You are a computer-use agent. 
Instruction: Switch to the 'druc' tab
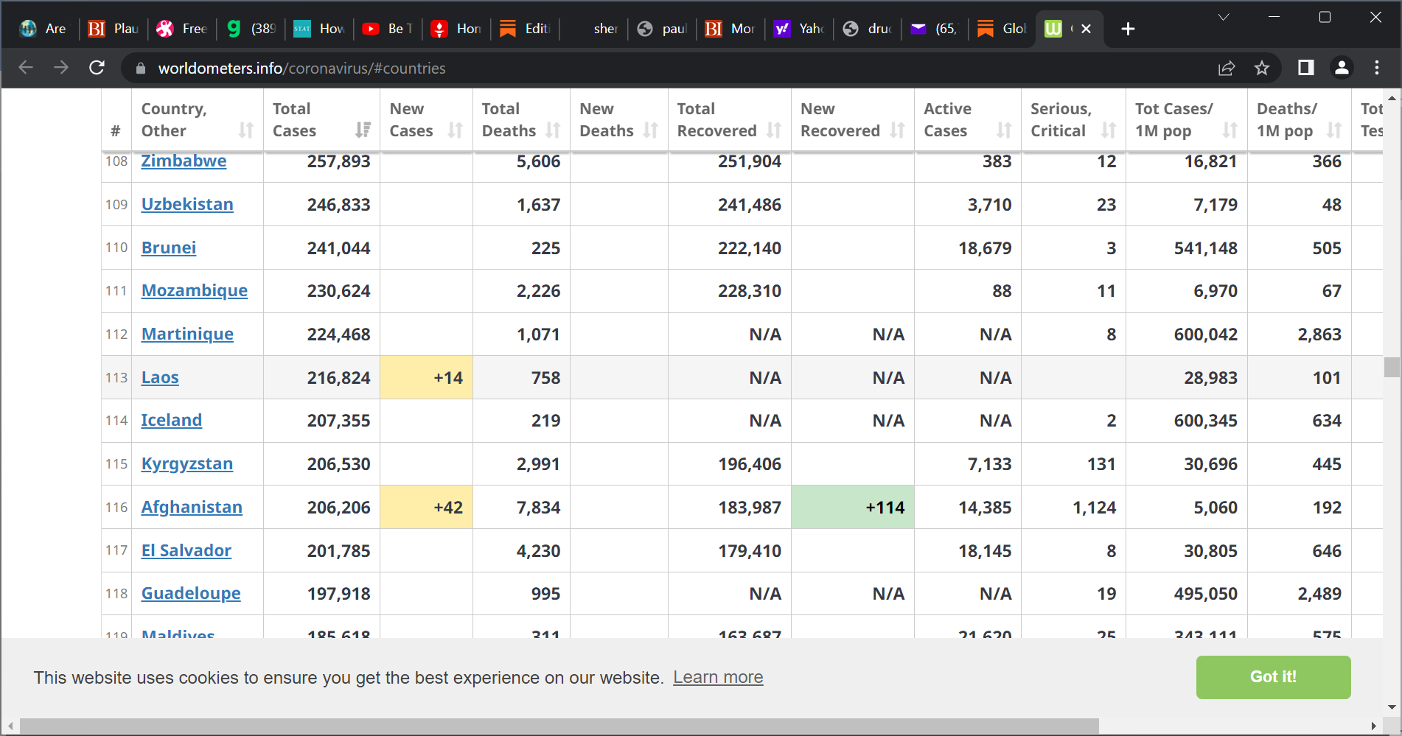pos(868,29)
